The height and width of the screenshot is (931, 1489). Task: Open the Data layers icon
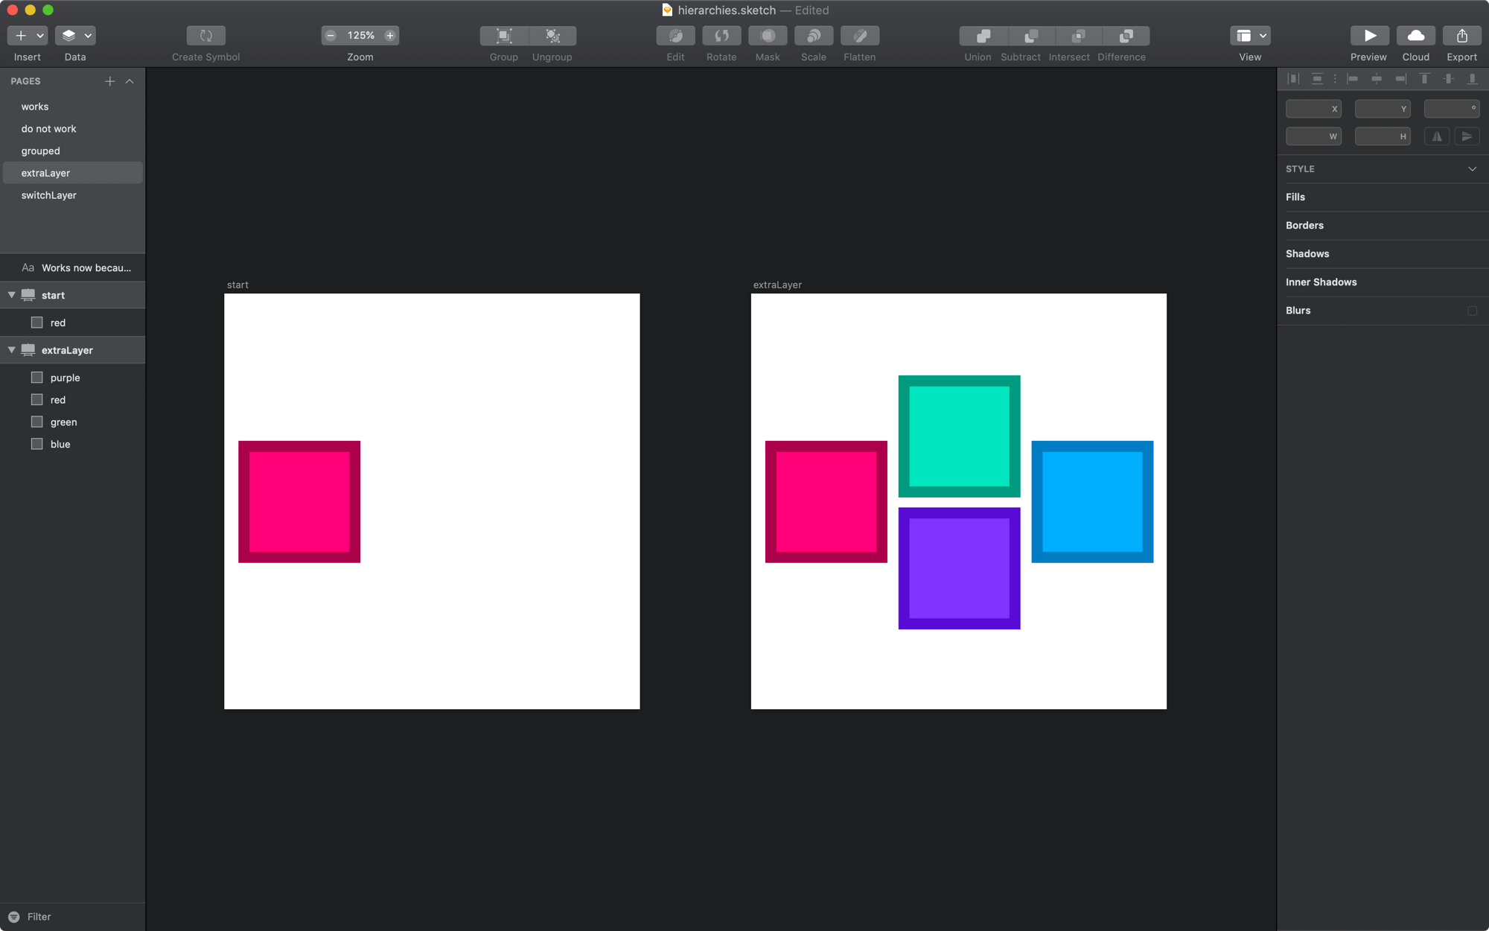(x=68, y=36)
